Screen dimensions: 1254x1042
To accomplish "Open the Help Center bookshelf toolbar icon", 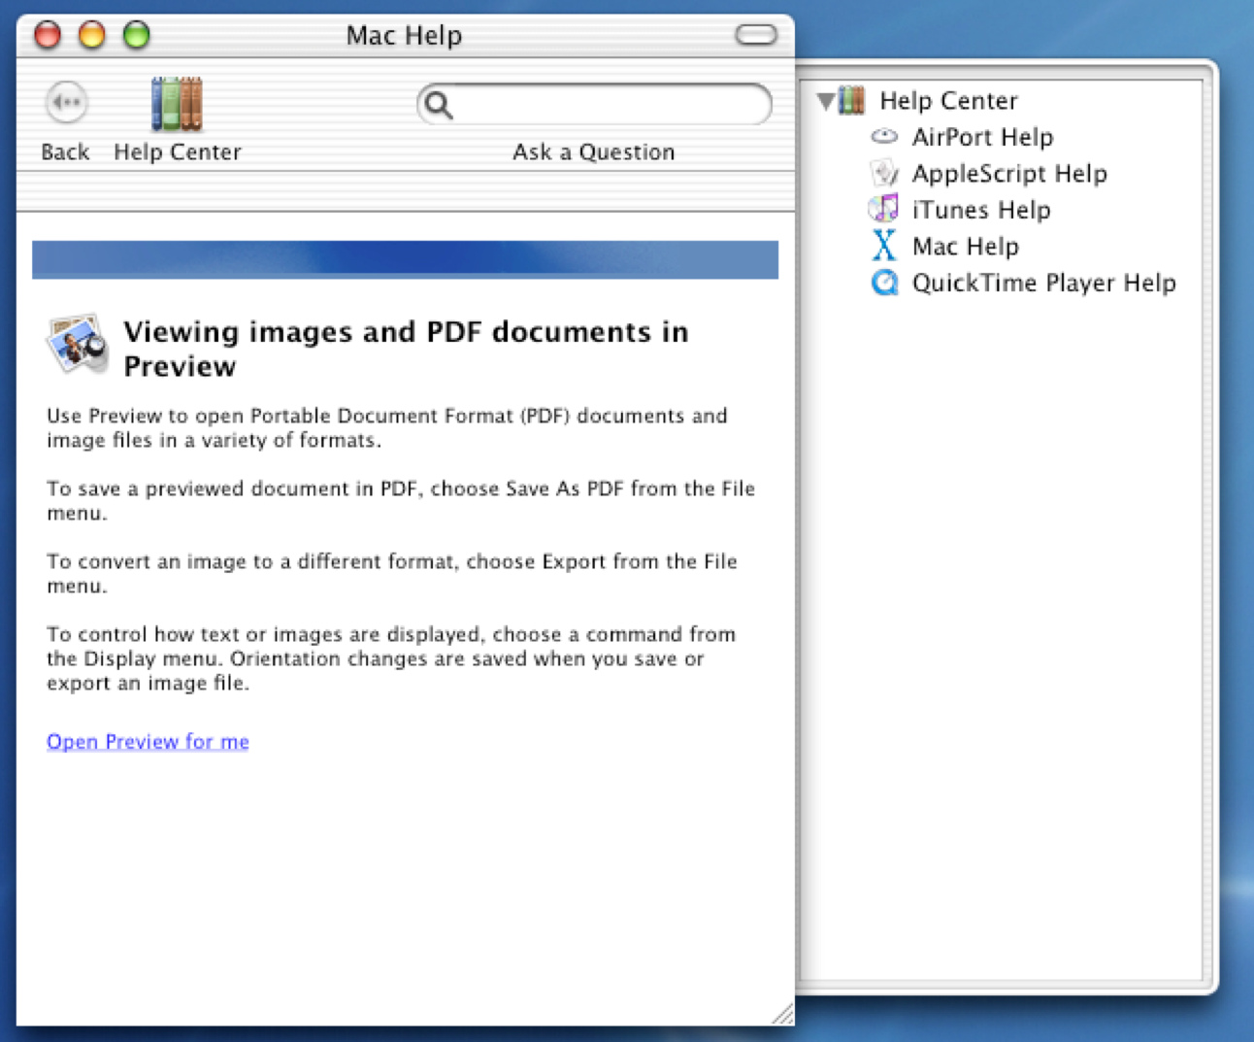I will [x=177, y=103].
